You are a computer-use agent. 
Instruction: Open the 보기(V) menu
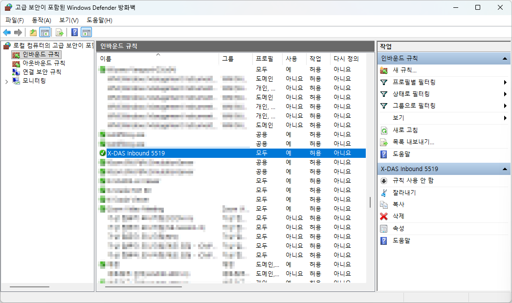click(68, 20)
